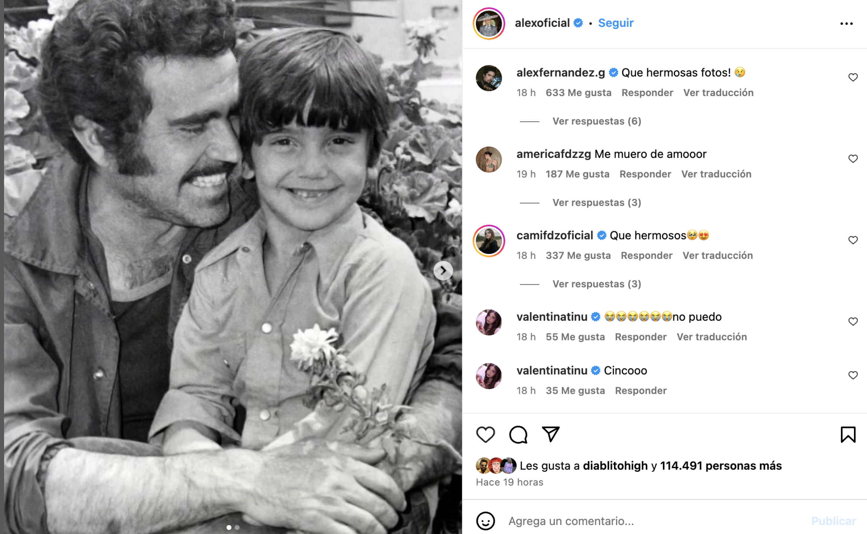The width and height of the screenshot is (867, 534).
Task: Click the Seguir follow link
Action: click(x=616, y=23)
